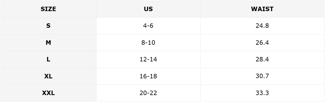Click the 26.4 waist value
Image resolution: width=325 pixels, height=102 pixels.
(x=262, y=43)
